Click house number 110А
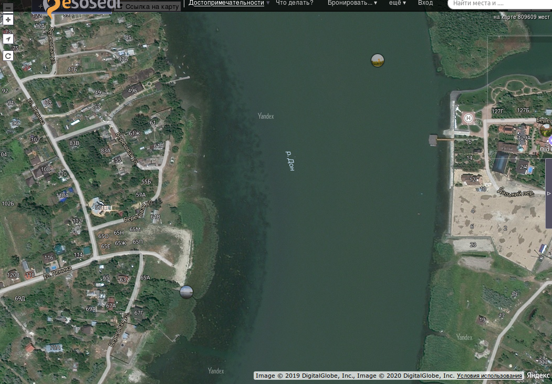The width and height of the screenshot is (552, 384). pos(63,195)
